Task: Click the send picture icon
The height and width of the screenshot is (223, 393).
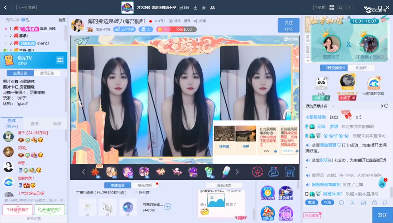Action: [363, 203]
